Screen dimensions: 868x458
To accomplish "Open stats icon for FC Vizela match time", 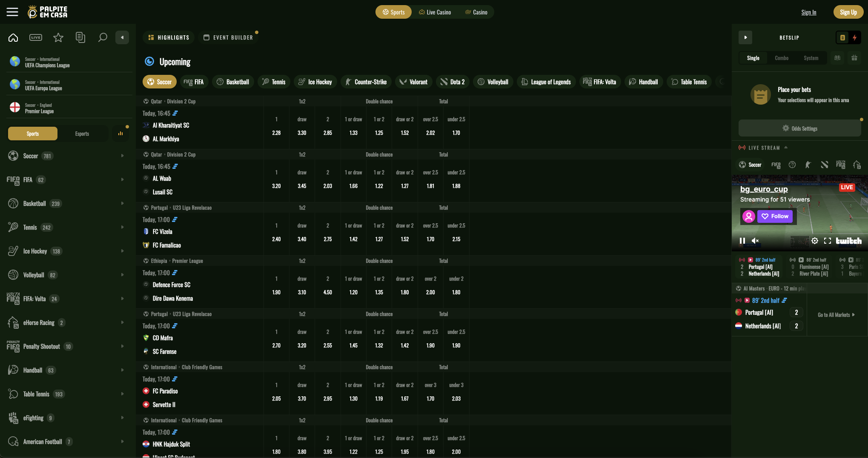I will coord(175,220).
